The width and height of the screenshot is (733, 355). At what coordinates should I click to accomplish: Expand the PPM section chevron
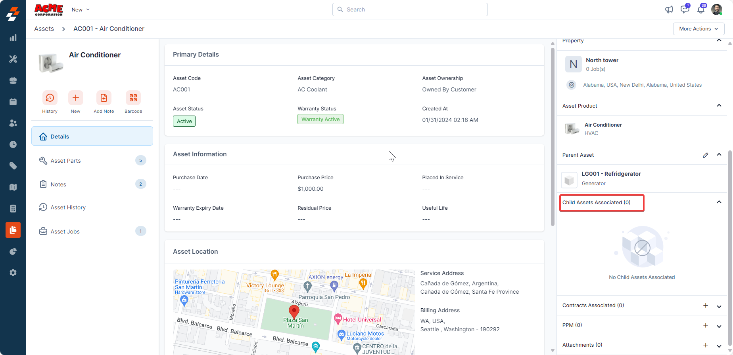[719, 326]
